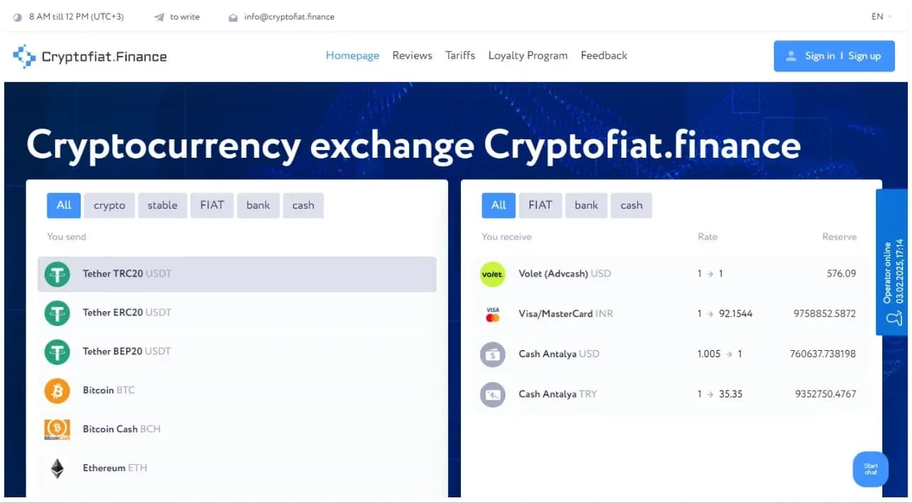Open the Loyalty Program page

click(528, 55)
